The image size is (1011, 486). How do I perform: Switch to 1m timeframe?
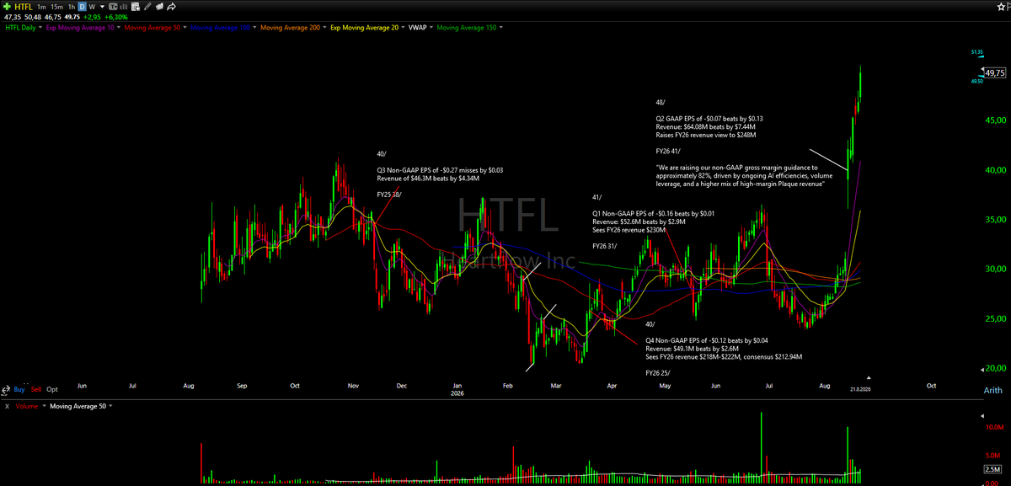(x=41, y=7)
